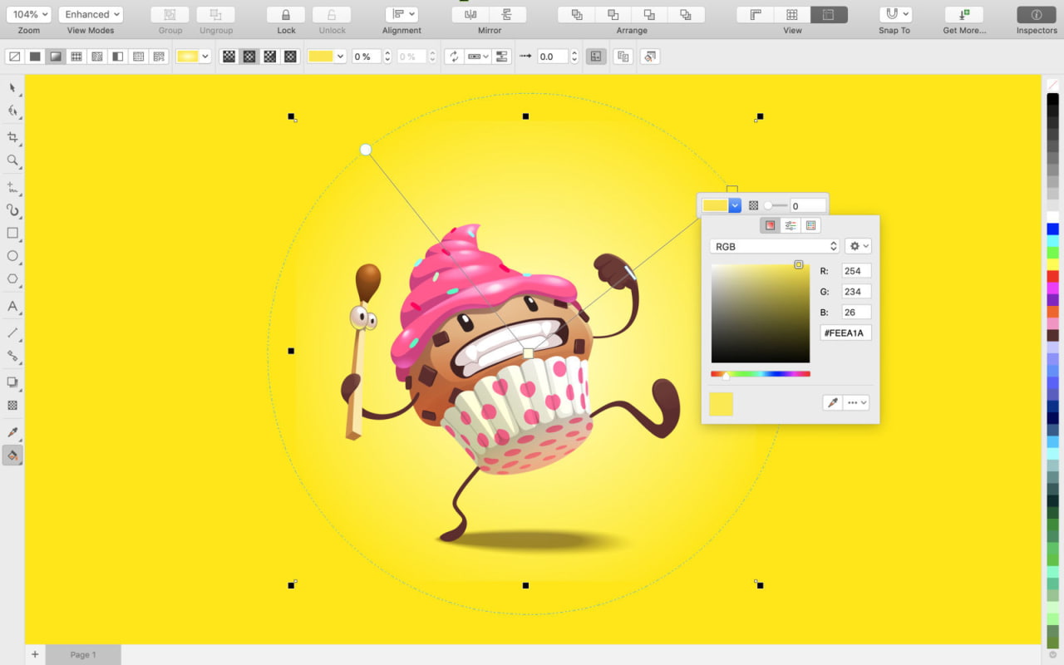Click the eyedropper in color picker popup
Screen dimensions: 1064x665
pyautogui.click(x=831, y=402)
